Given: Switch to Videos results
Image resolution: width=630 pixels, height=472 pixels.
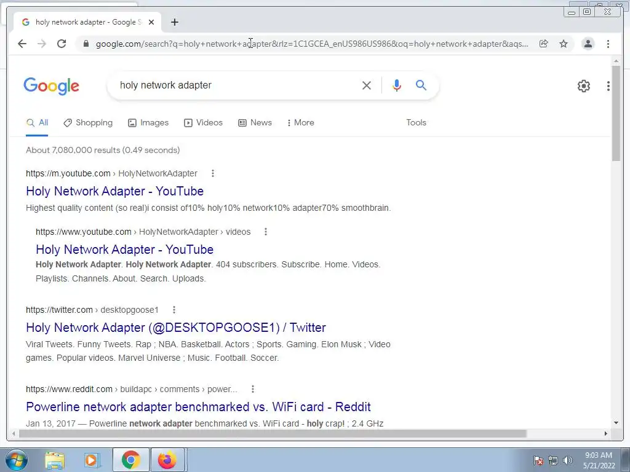Looking at the screenshot, I should tap(203, 123).
